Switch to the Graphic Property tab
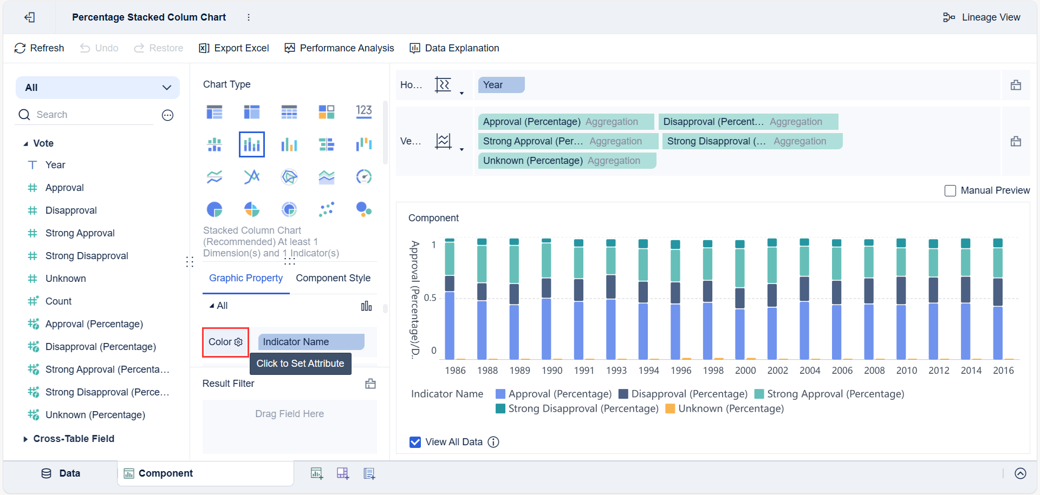The image size is (1040, 495). click(246, 278)
